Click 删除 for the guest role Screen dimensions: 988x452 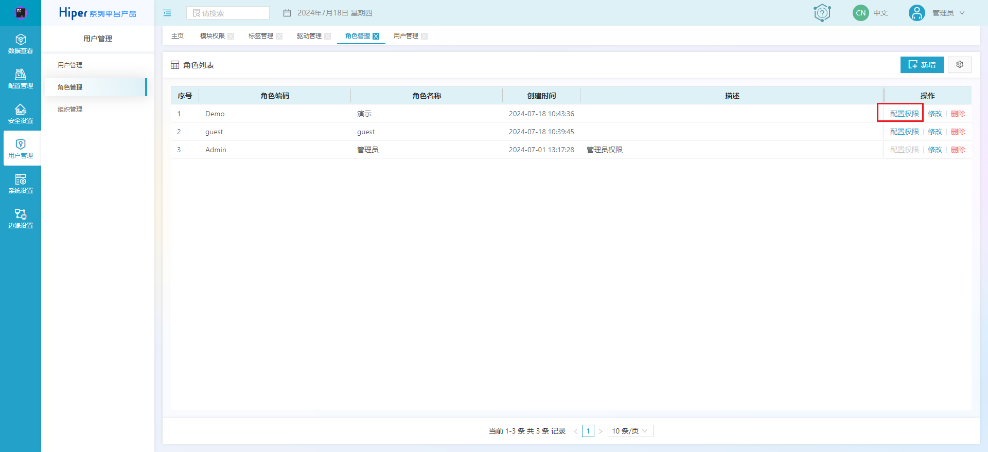pyautogui.click(x=958, y=132)
